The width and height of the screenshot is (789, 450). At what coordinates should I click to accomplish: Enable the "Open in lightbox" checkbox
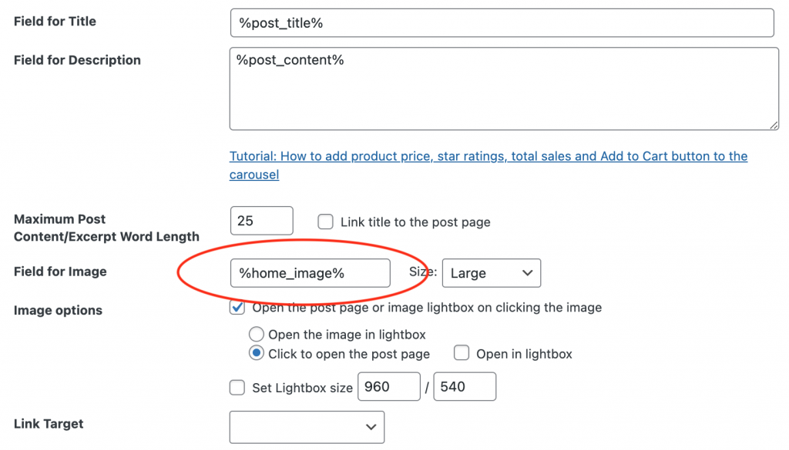(x=461, y=353)
